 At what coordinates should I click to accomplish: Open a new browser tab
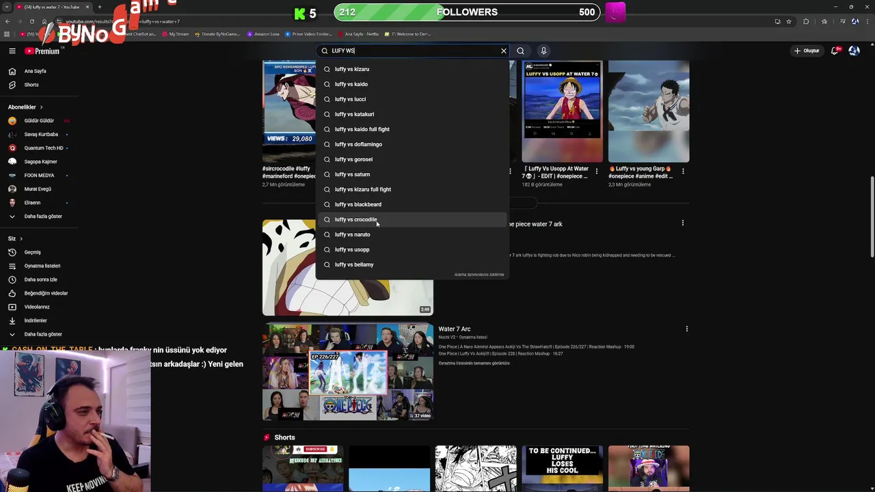tap(99, 7)
